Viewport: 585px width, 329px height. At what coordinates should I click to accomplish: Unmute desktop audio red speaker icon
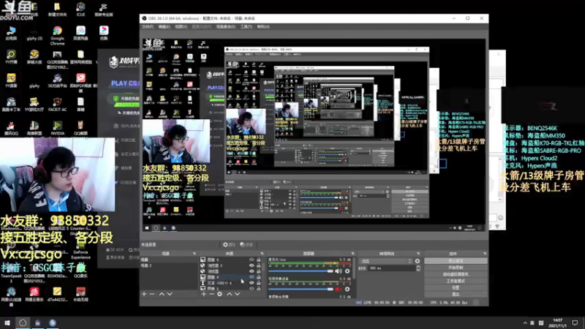(339, 289)
